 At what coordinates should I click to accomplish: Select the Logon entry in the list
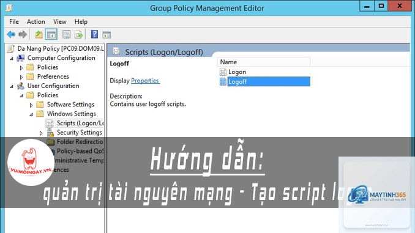click(x=237, y=72)
